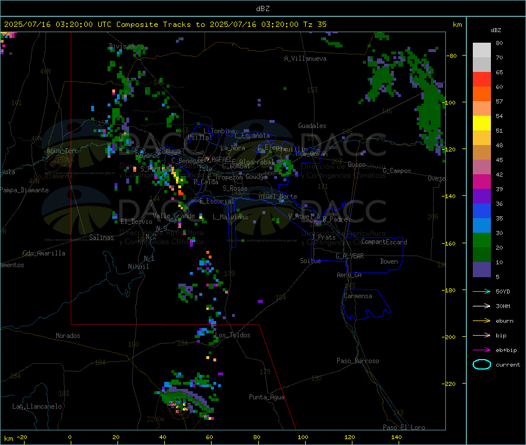Click the 'Agua_Toro' map label

63,151
